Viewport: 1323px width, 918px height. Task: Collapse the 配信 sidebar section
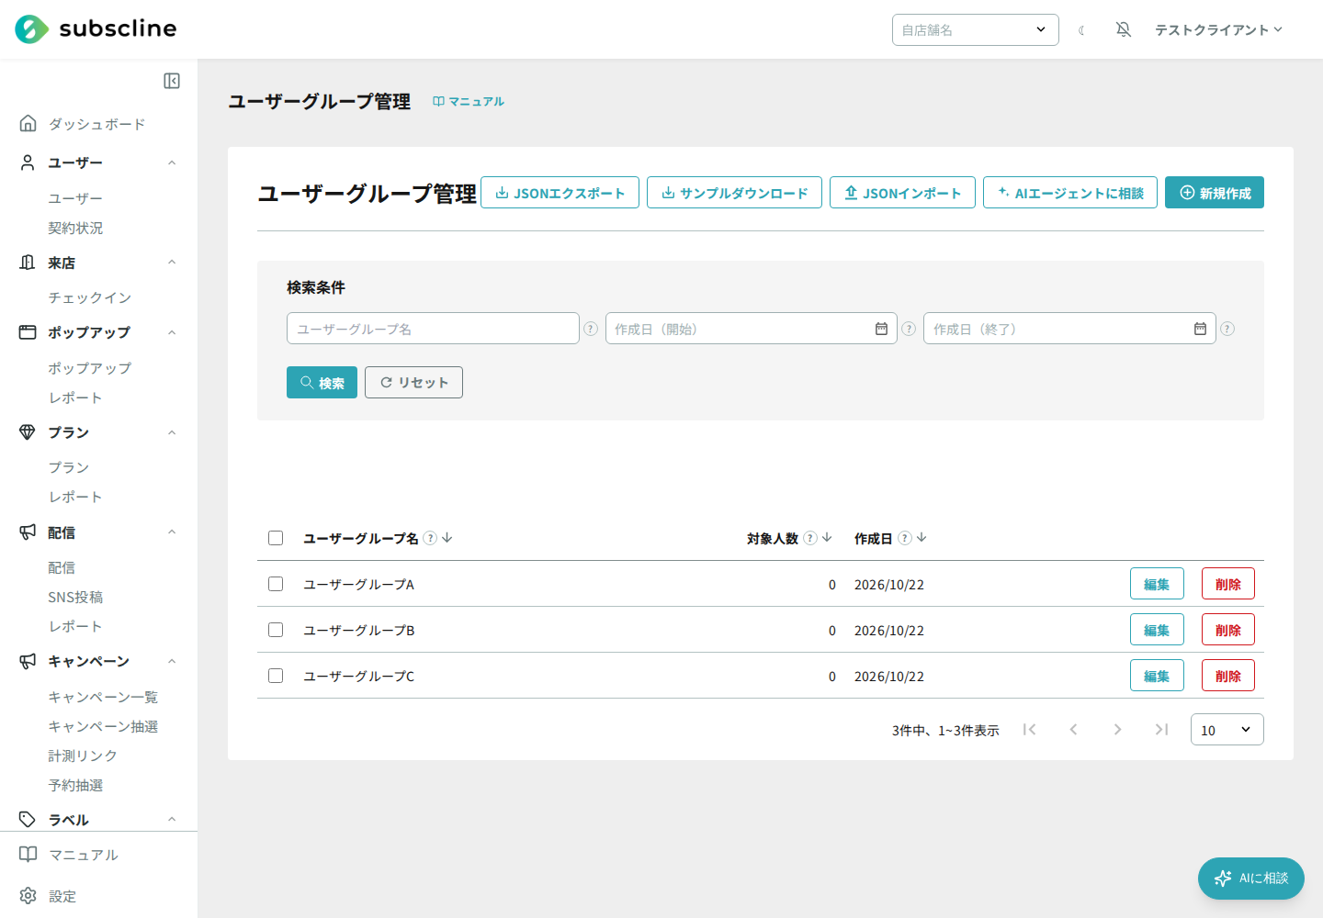172,532
